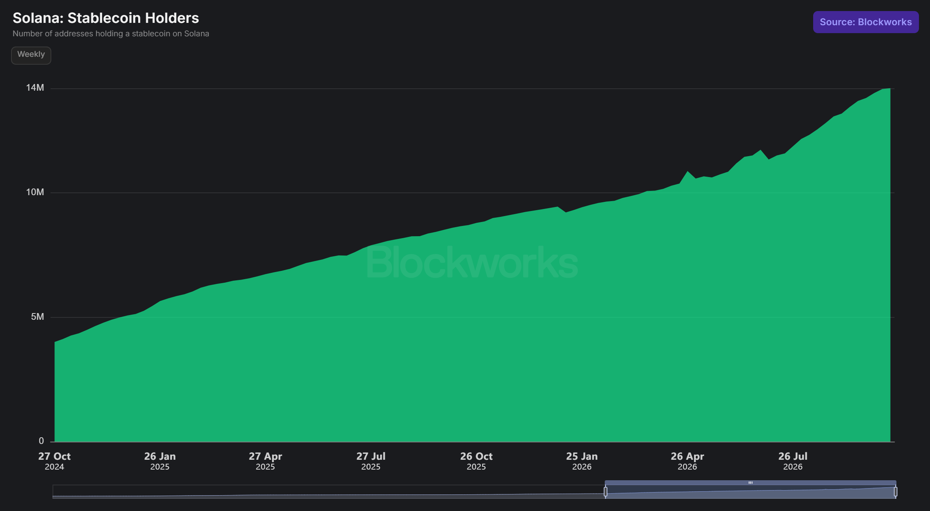Screen dimensions: 930x511
Task: Click the 10M y-axis label
Action: click(x=35, y=192)
